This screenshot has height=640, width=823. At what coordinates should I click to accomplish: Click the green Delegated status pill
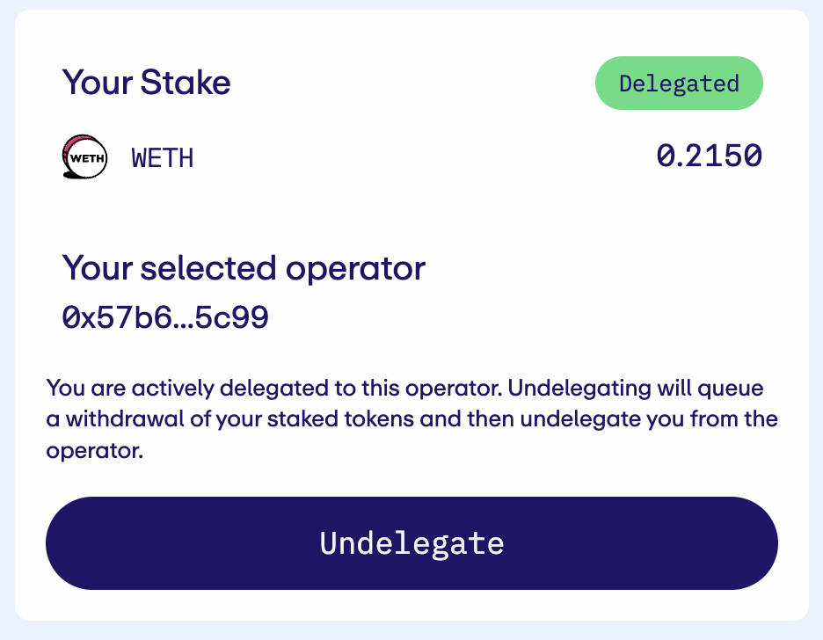pos(679,83)
